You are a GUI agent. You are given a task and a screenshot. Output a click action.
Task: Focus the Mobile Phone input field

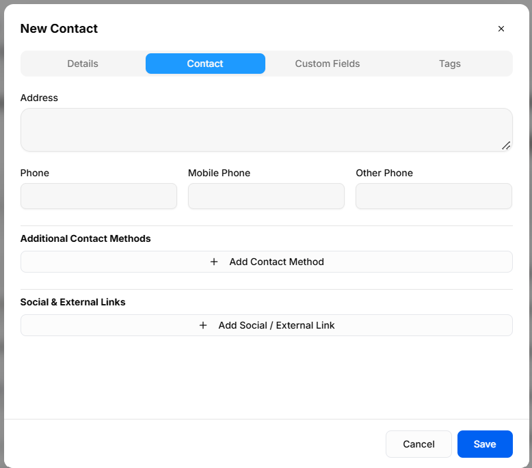coord(266,196)
